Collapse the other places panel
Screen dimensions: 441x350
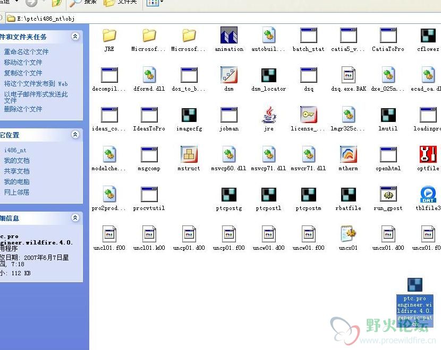75,135
